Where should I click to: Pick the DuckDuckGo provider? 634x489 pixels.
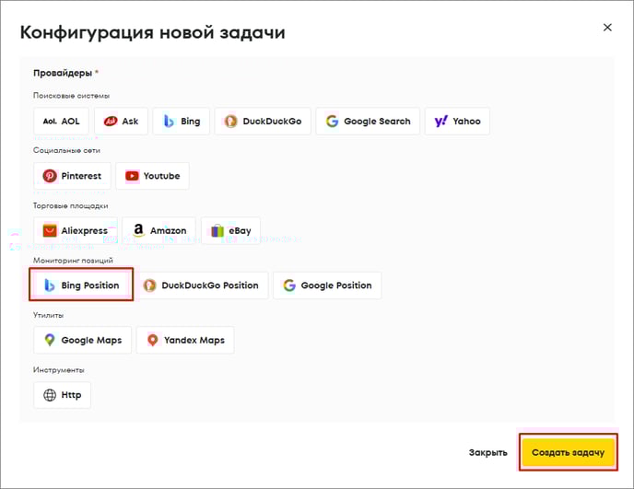tap(263, 122)
